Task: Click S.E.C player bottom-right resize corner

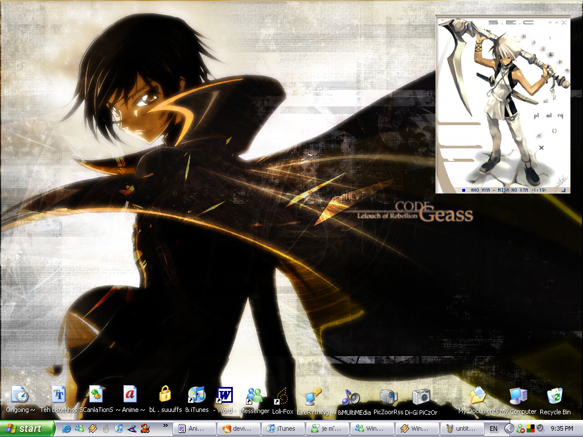Action: click(564, 190)
